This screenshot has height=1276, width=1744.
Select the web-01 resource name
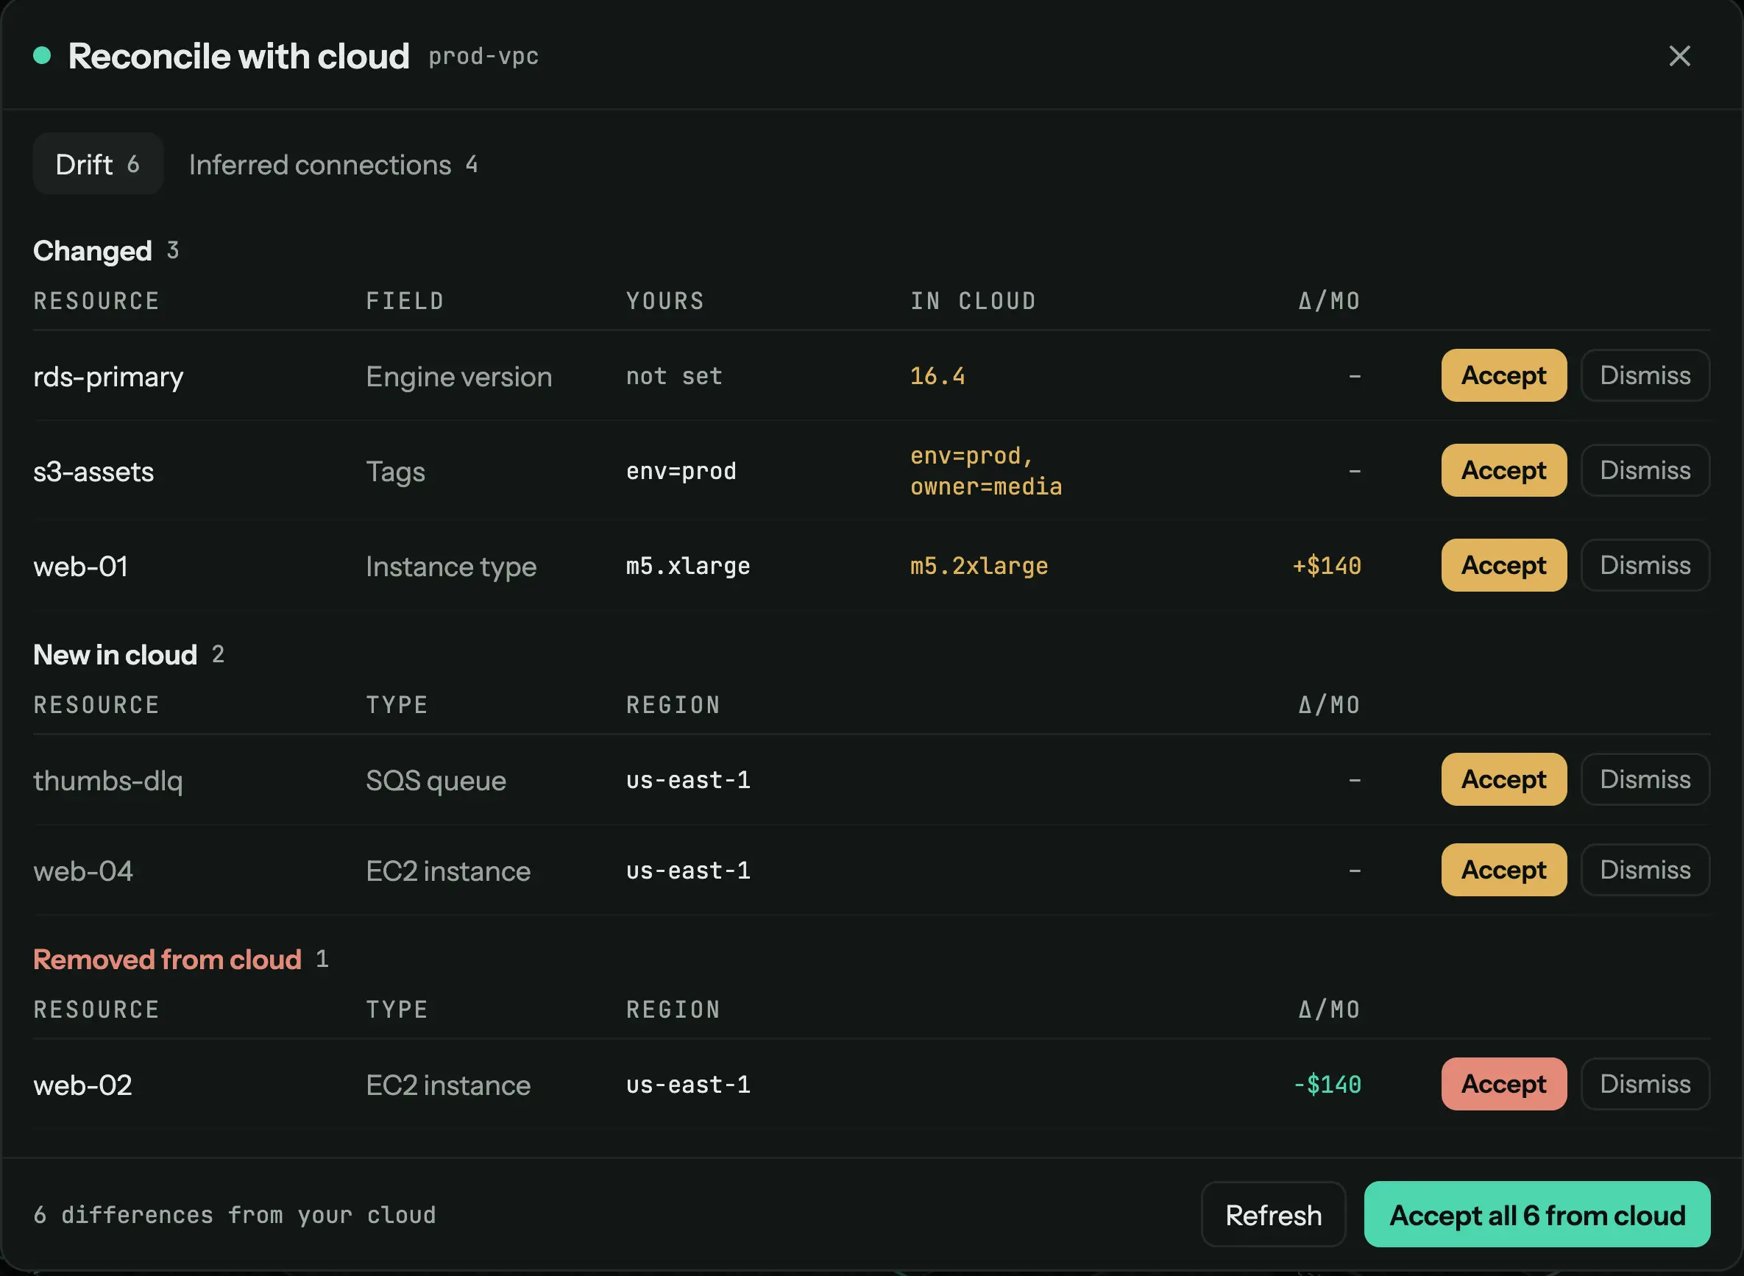point(80,567)
